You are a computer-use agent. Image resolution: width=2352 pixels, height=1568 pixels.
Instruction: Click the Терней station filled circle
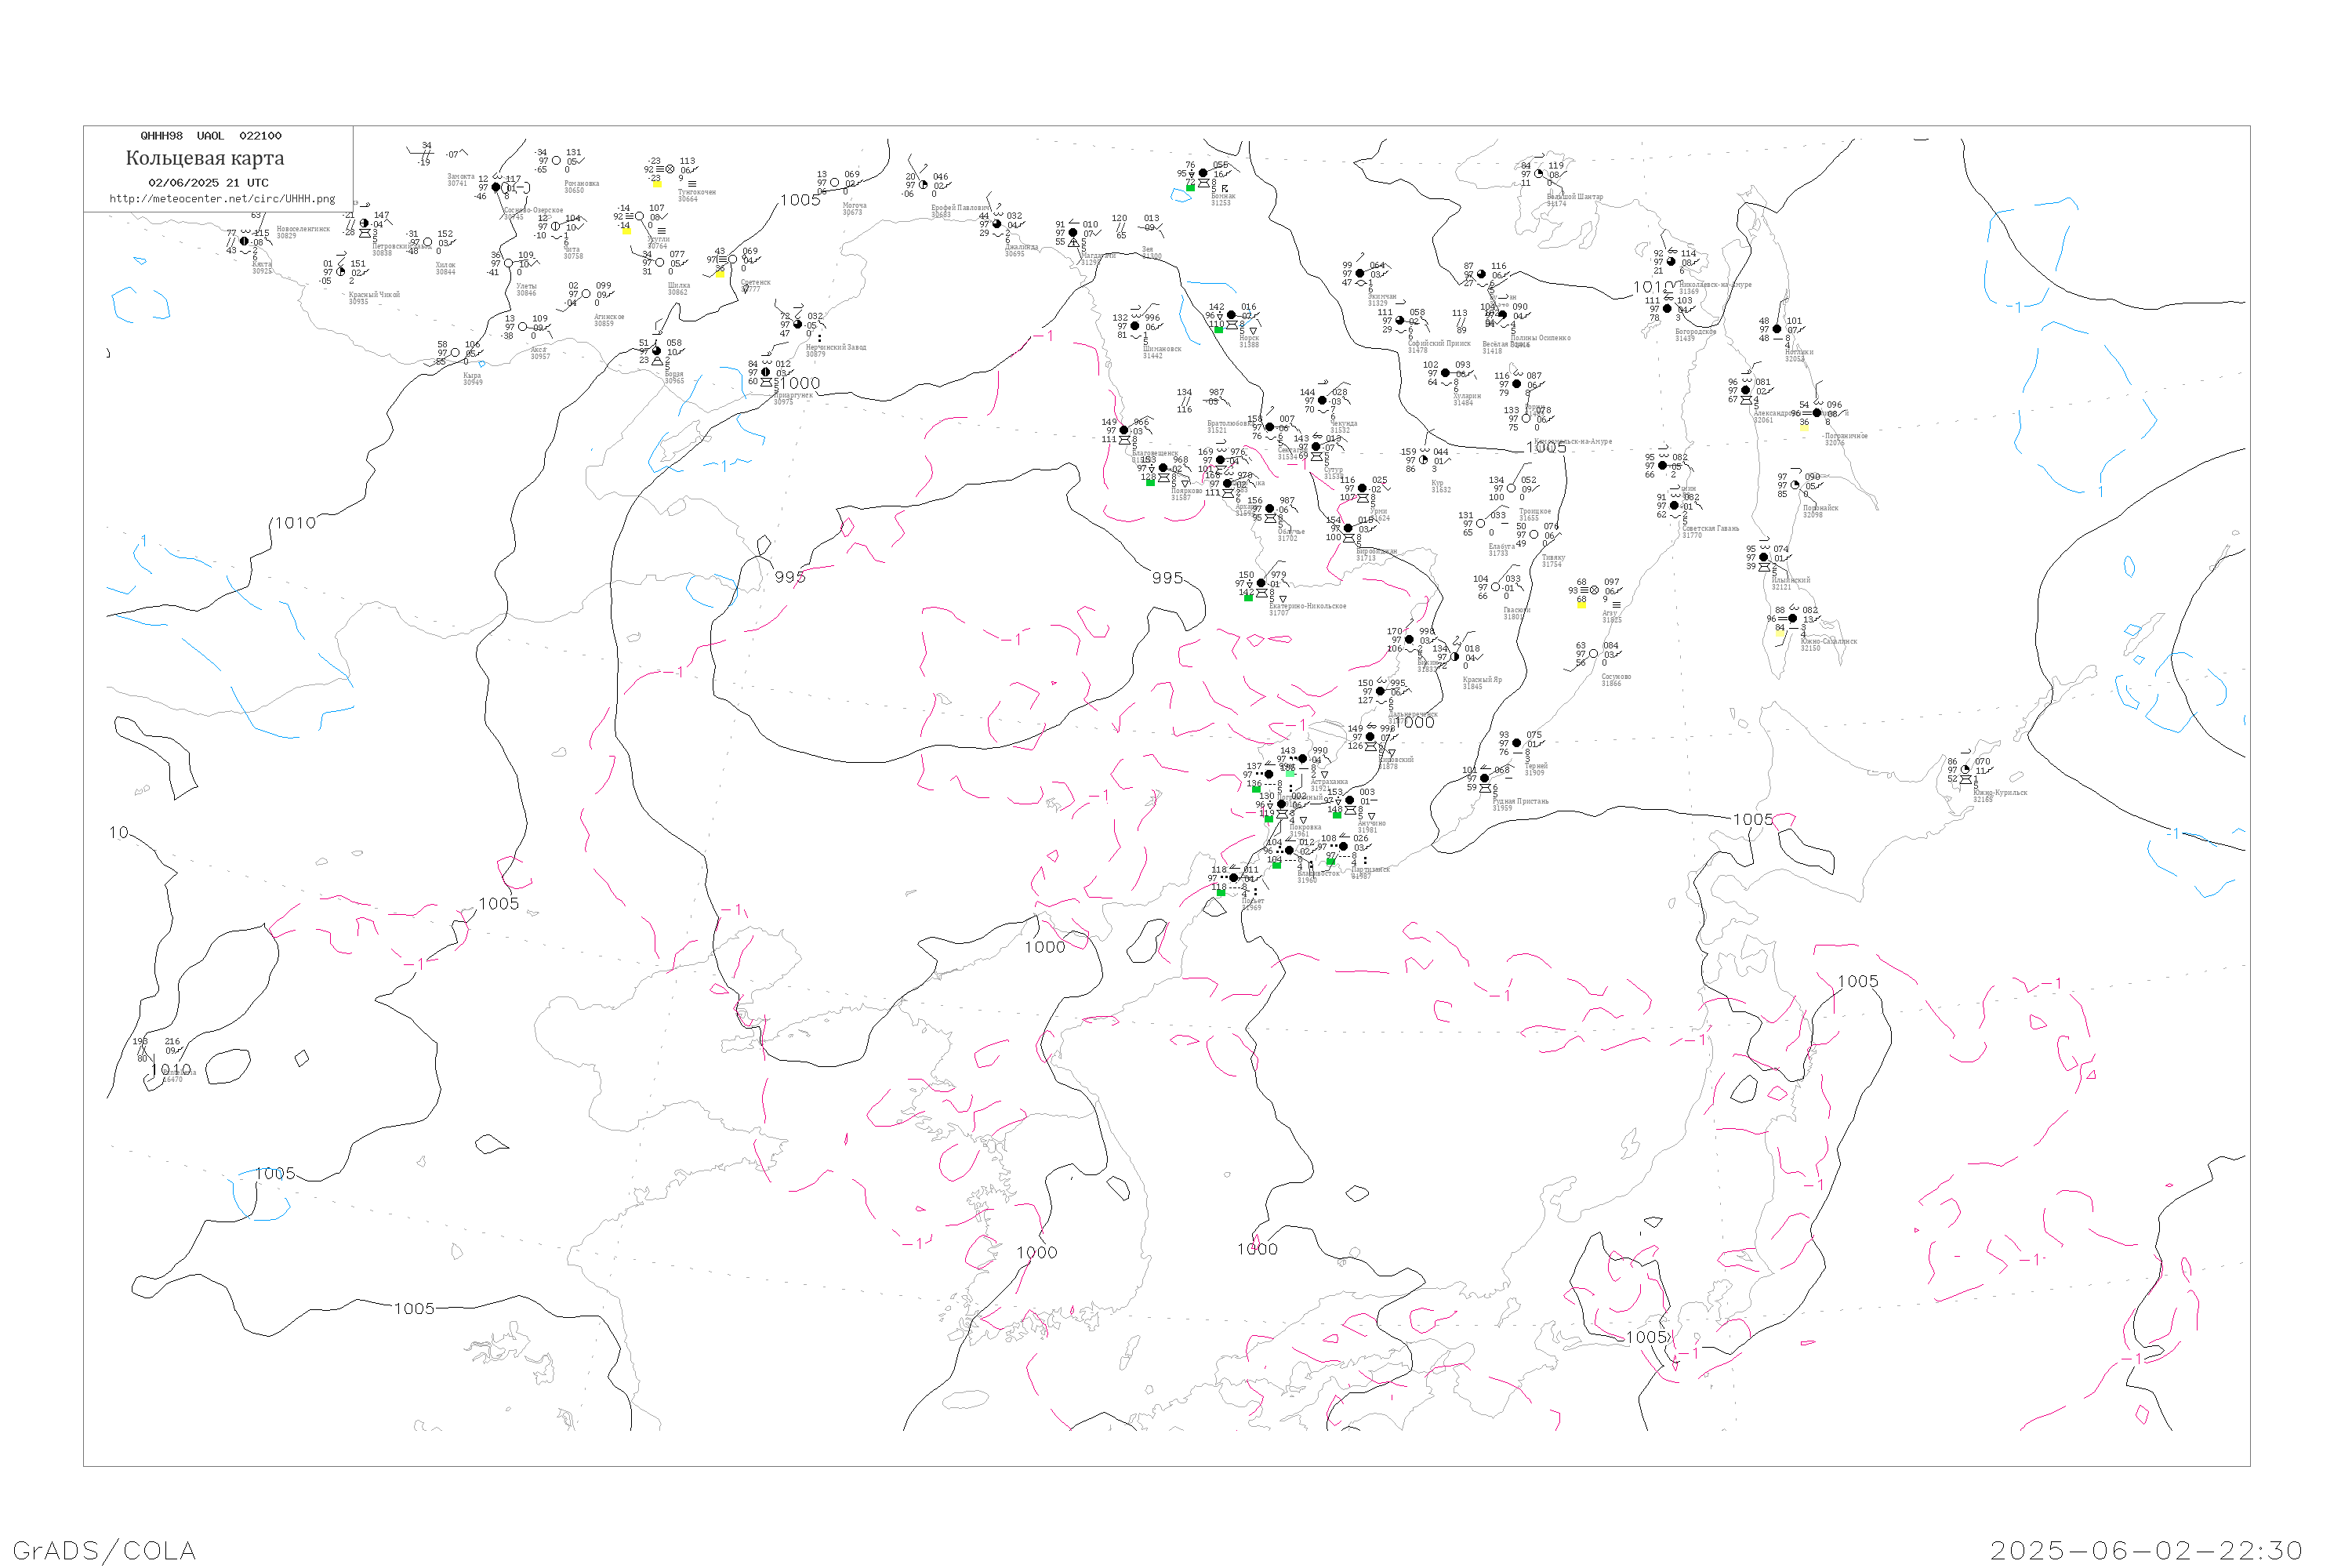point(1517,743)
